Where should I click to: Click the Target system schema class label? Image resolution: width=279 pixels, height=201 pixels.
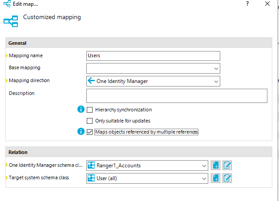[39, 177]
